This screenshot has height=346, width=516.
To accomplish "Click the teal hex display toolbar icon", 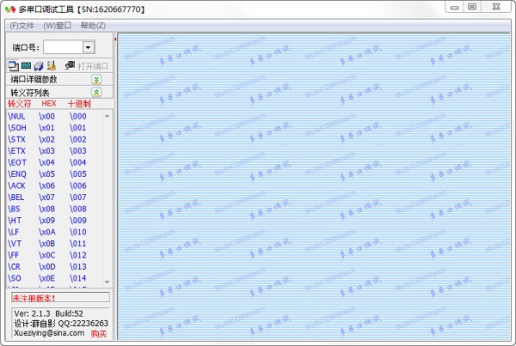I will pyautogui.click(x=26, y=66).
